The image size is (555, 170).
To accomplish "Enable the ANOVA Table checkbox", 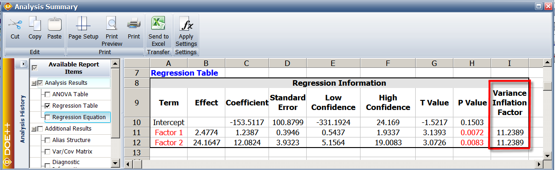I will [47, 94].
